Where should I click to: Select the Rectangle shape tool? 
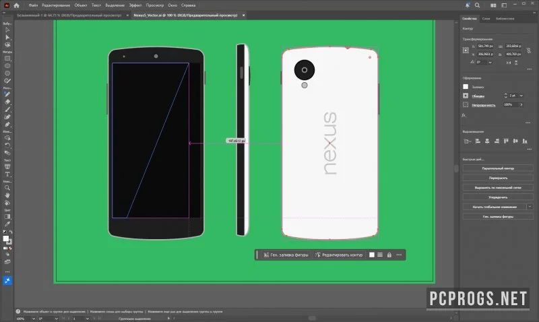7,59
